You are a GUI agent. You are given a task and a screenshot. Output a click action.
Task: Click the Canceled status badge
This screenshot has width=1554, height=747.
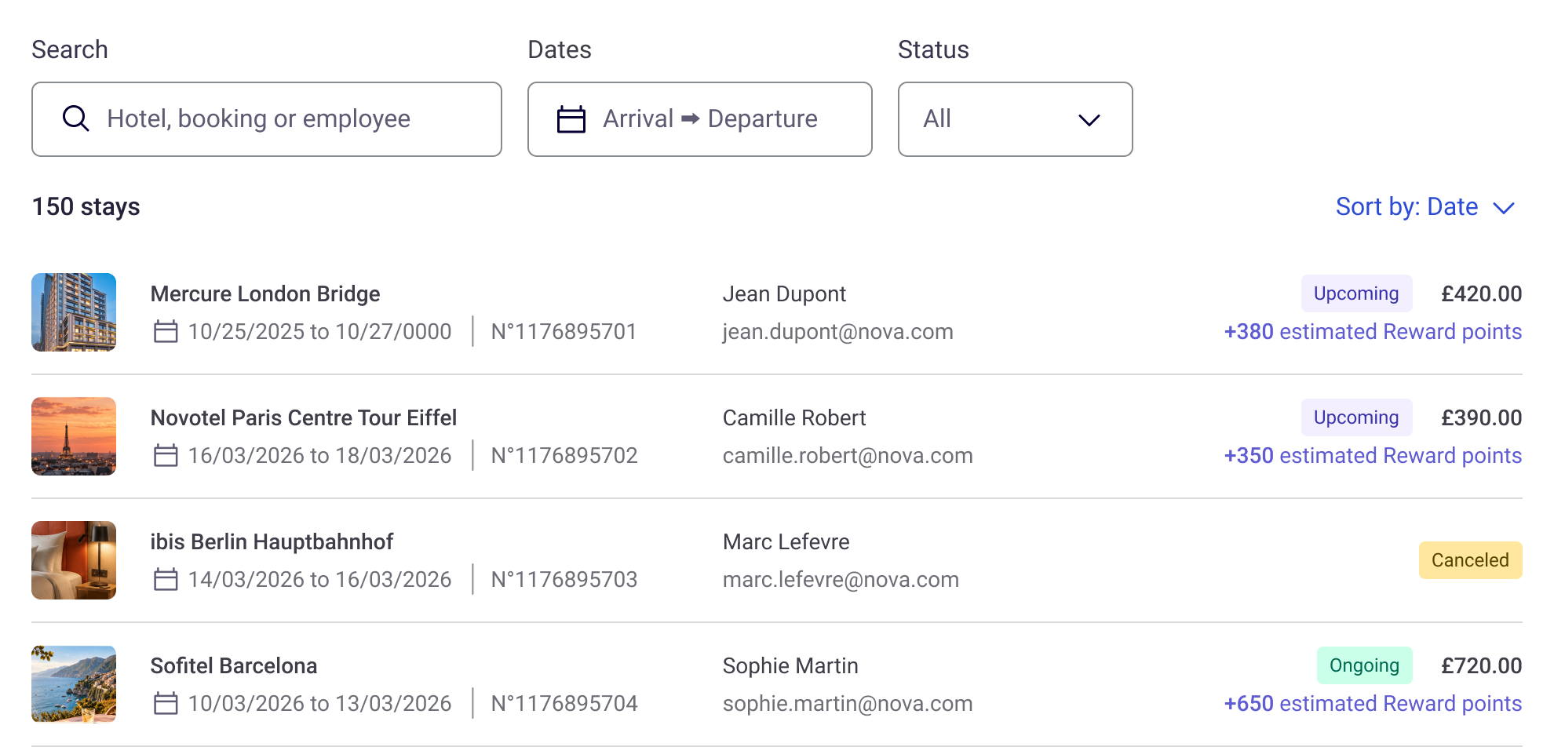point(1470,560)
